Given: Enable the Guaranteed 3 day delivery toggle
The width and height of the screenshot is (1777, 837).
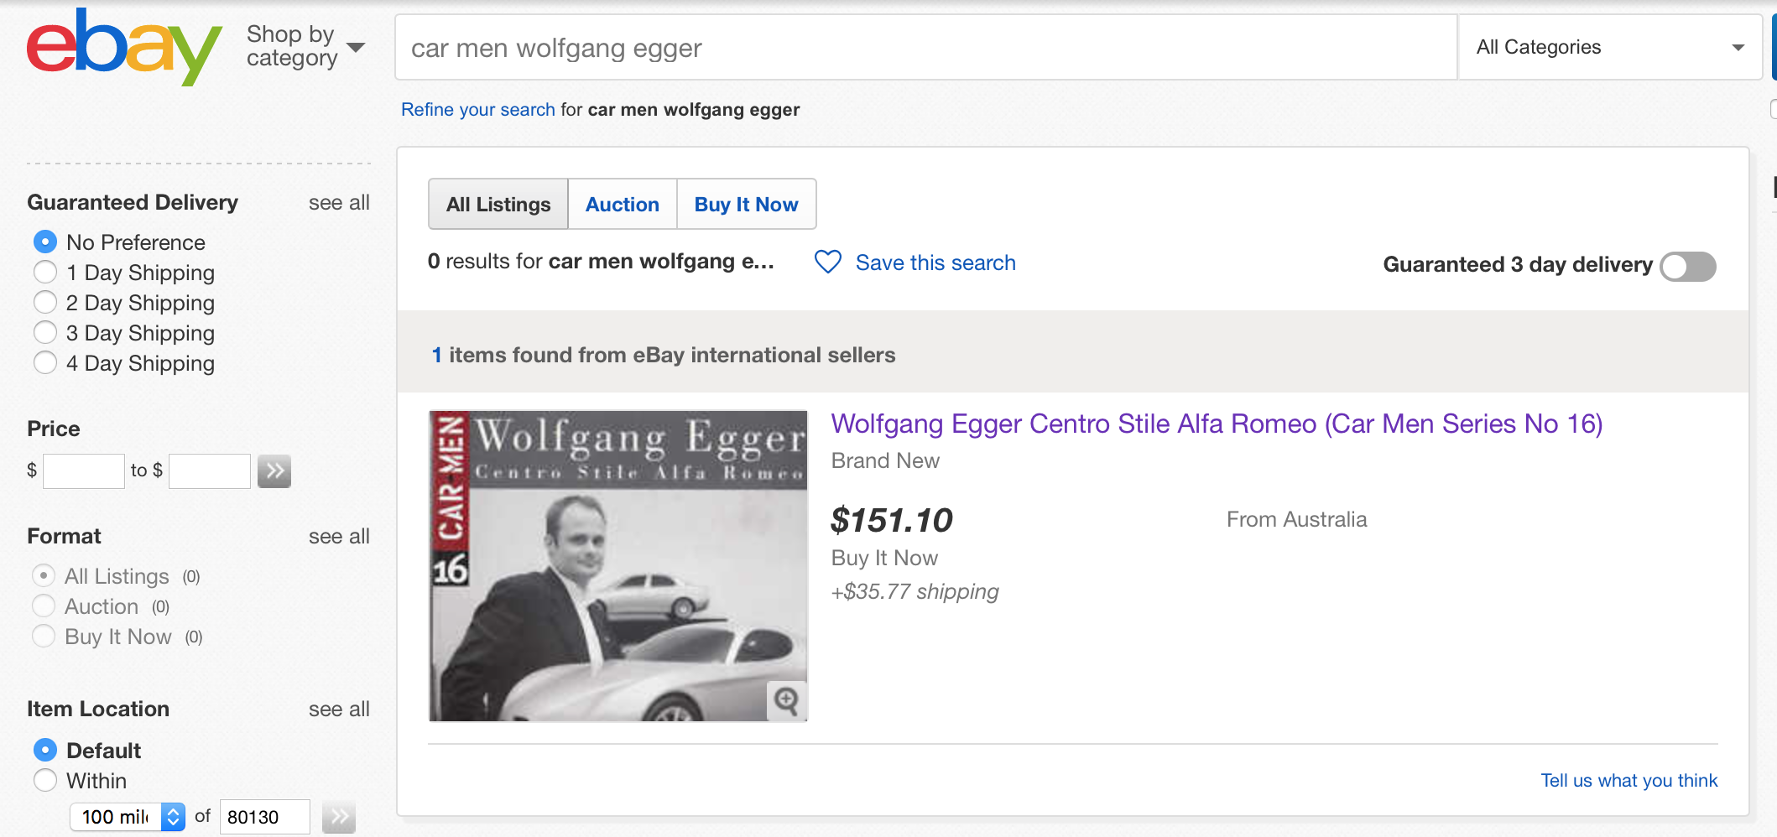Looking at the screenshot, I should (x=1687, y=267).
